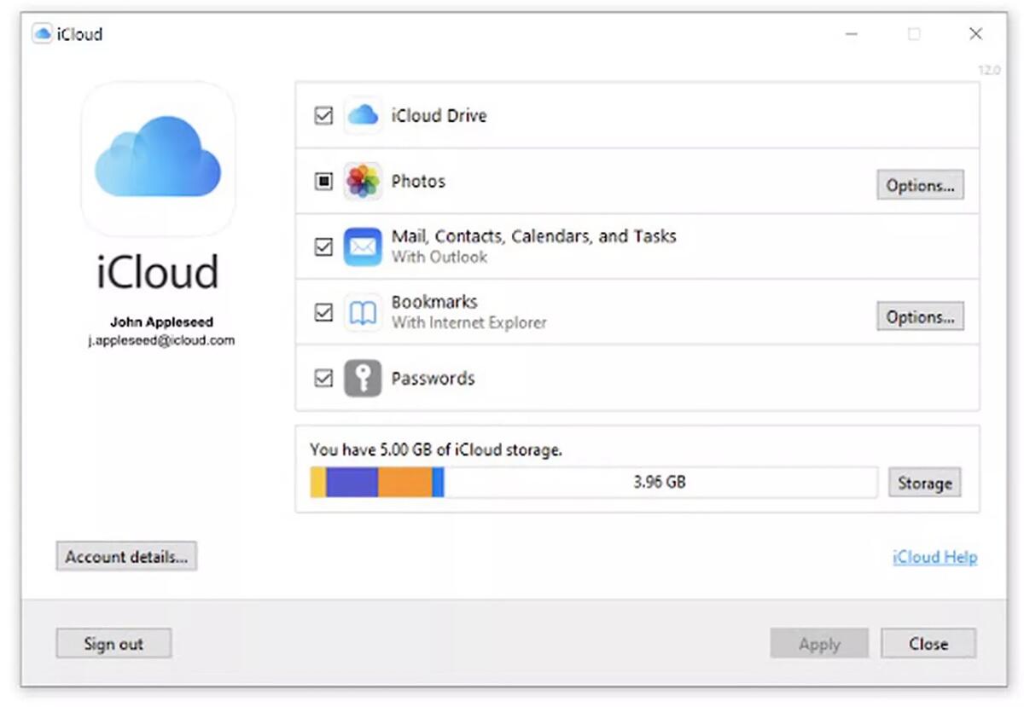Turn off Passwords syncing
This screenshot has width=1024, height=707.
click(323, 378)
